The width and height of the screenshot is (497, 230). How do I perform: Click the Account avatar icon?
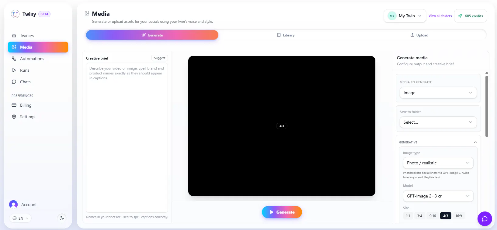[x=13, y=204]
